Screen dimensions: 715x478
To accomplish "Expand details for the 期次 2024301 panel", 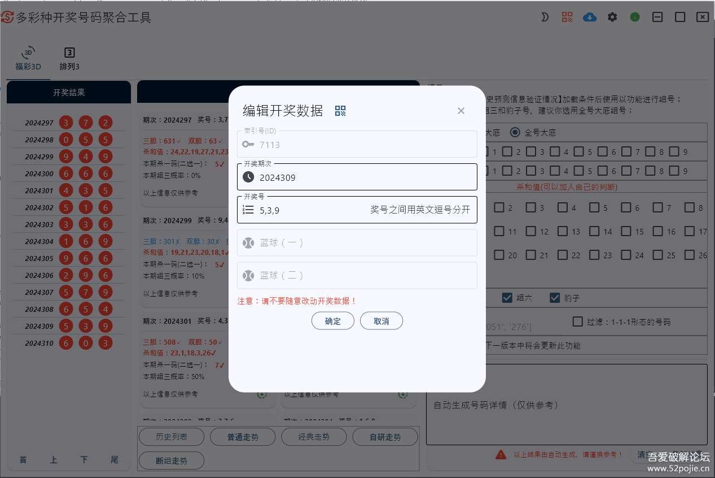I will tap(261, 394).
